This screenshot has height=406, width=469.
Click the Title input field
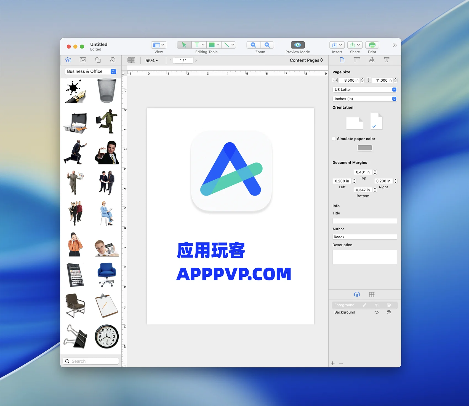click(x=364, y=221)
